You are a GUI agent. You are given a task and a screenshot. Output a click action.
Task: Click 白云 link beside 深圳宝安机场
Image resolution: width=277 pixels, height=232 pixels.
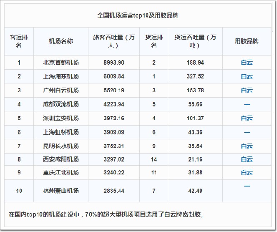click(x=247, y=118)
